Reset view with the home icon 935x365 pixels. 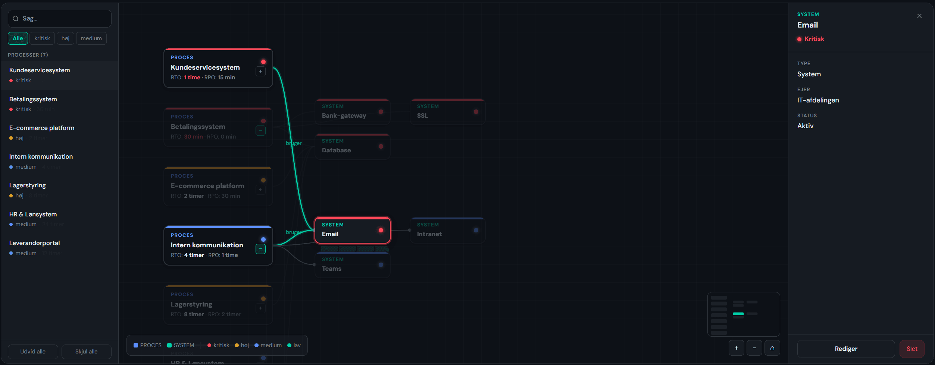click(772, 348)
